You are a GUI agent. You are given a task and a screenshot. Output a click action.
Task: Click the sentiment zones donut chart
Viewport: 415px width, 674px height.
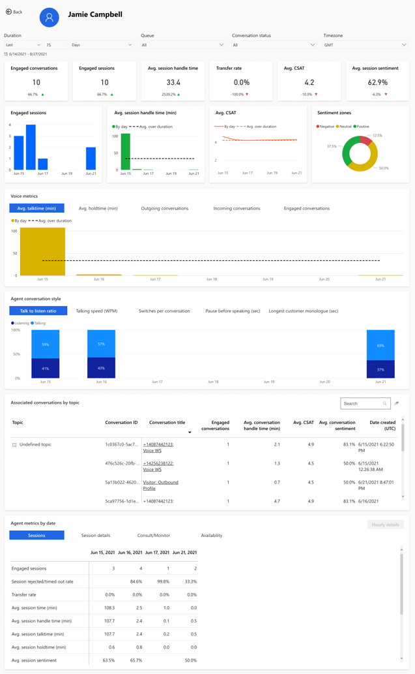[x=360, y=153]
